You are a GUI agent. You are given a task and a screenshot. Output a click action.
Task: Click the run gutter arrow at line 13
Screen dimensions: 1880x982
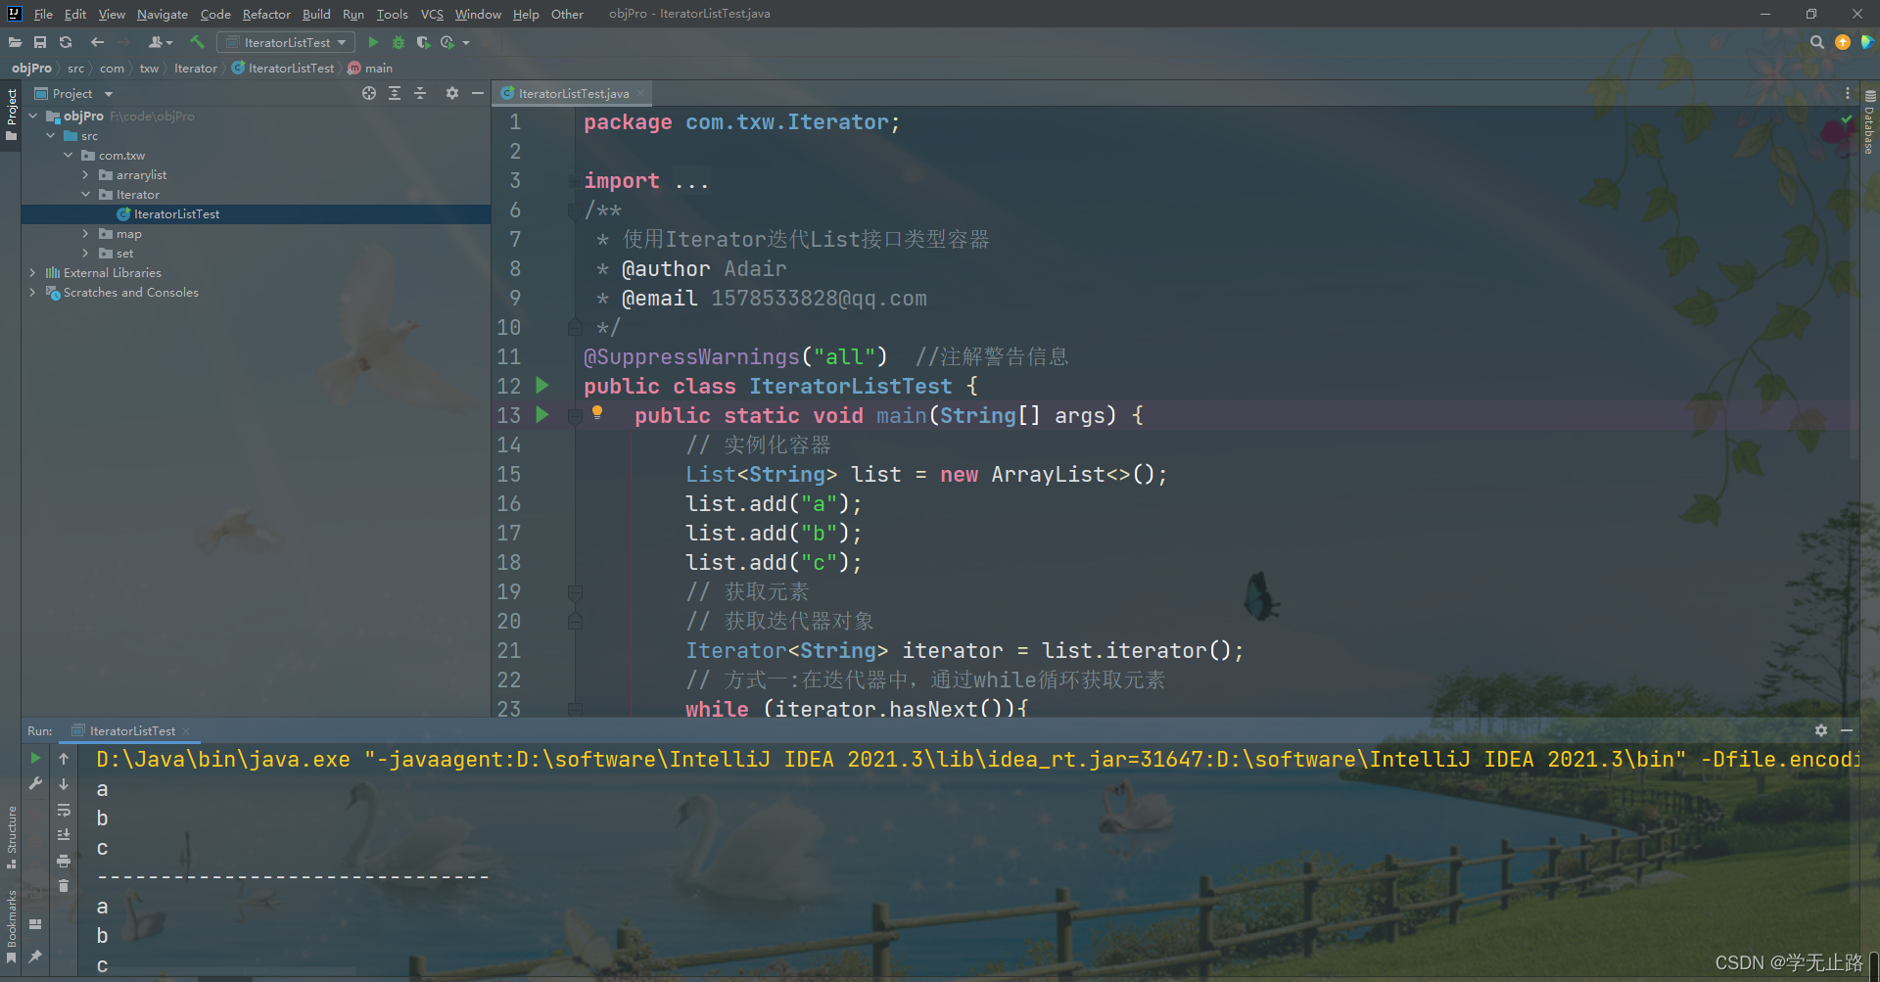point(542,415)
